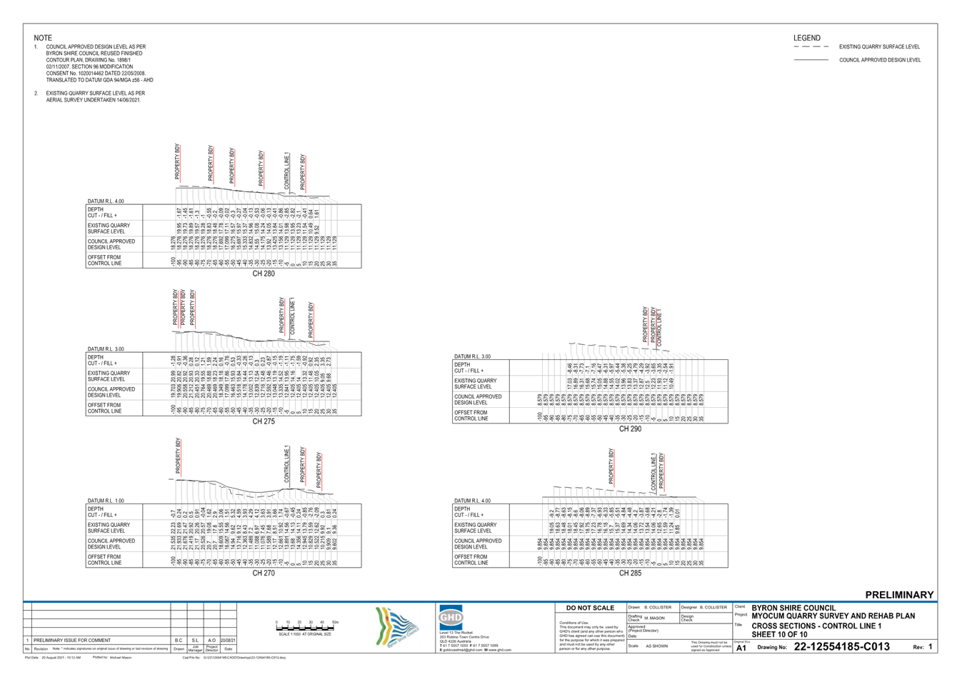Screen dimensions: 957x677
Task: Click the PRELIMINARY stamp text
Action: [899, 595]
